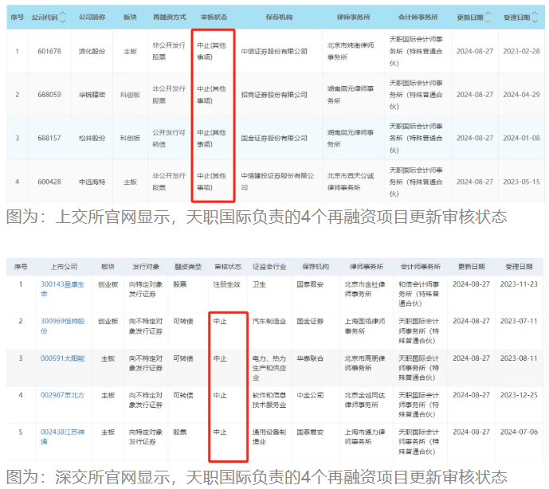Select company code cell 688059
The image size is (549, 489).
[x=49, y=95]
